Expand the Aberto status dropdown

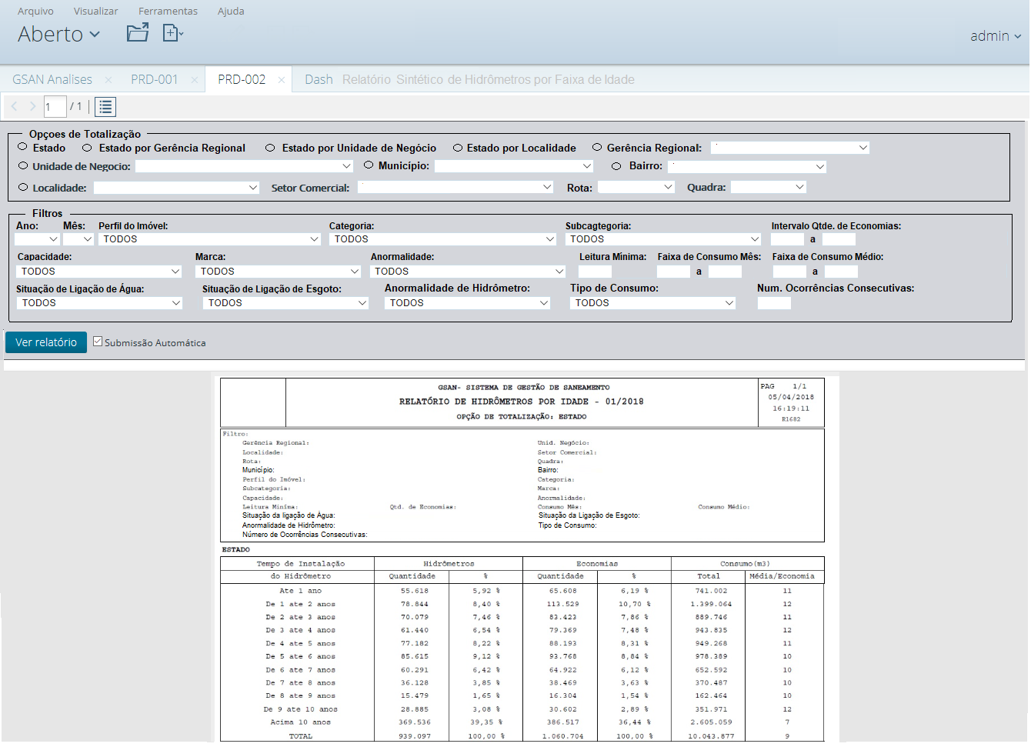59,35
